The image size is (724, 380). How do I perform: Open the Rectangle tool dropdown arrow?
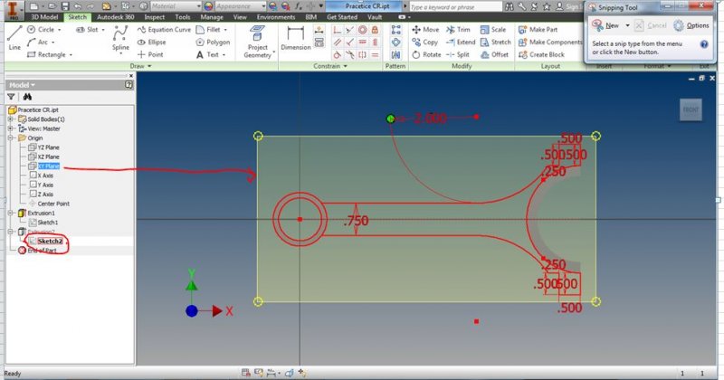click(x=71, y=55)
